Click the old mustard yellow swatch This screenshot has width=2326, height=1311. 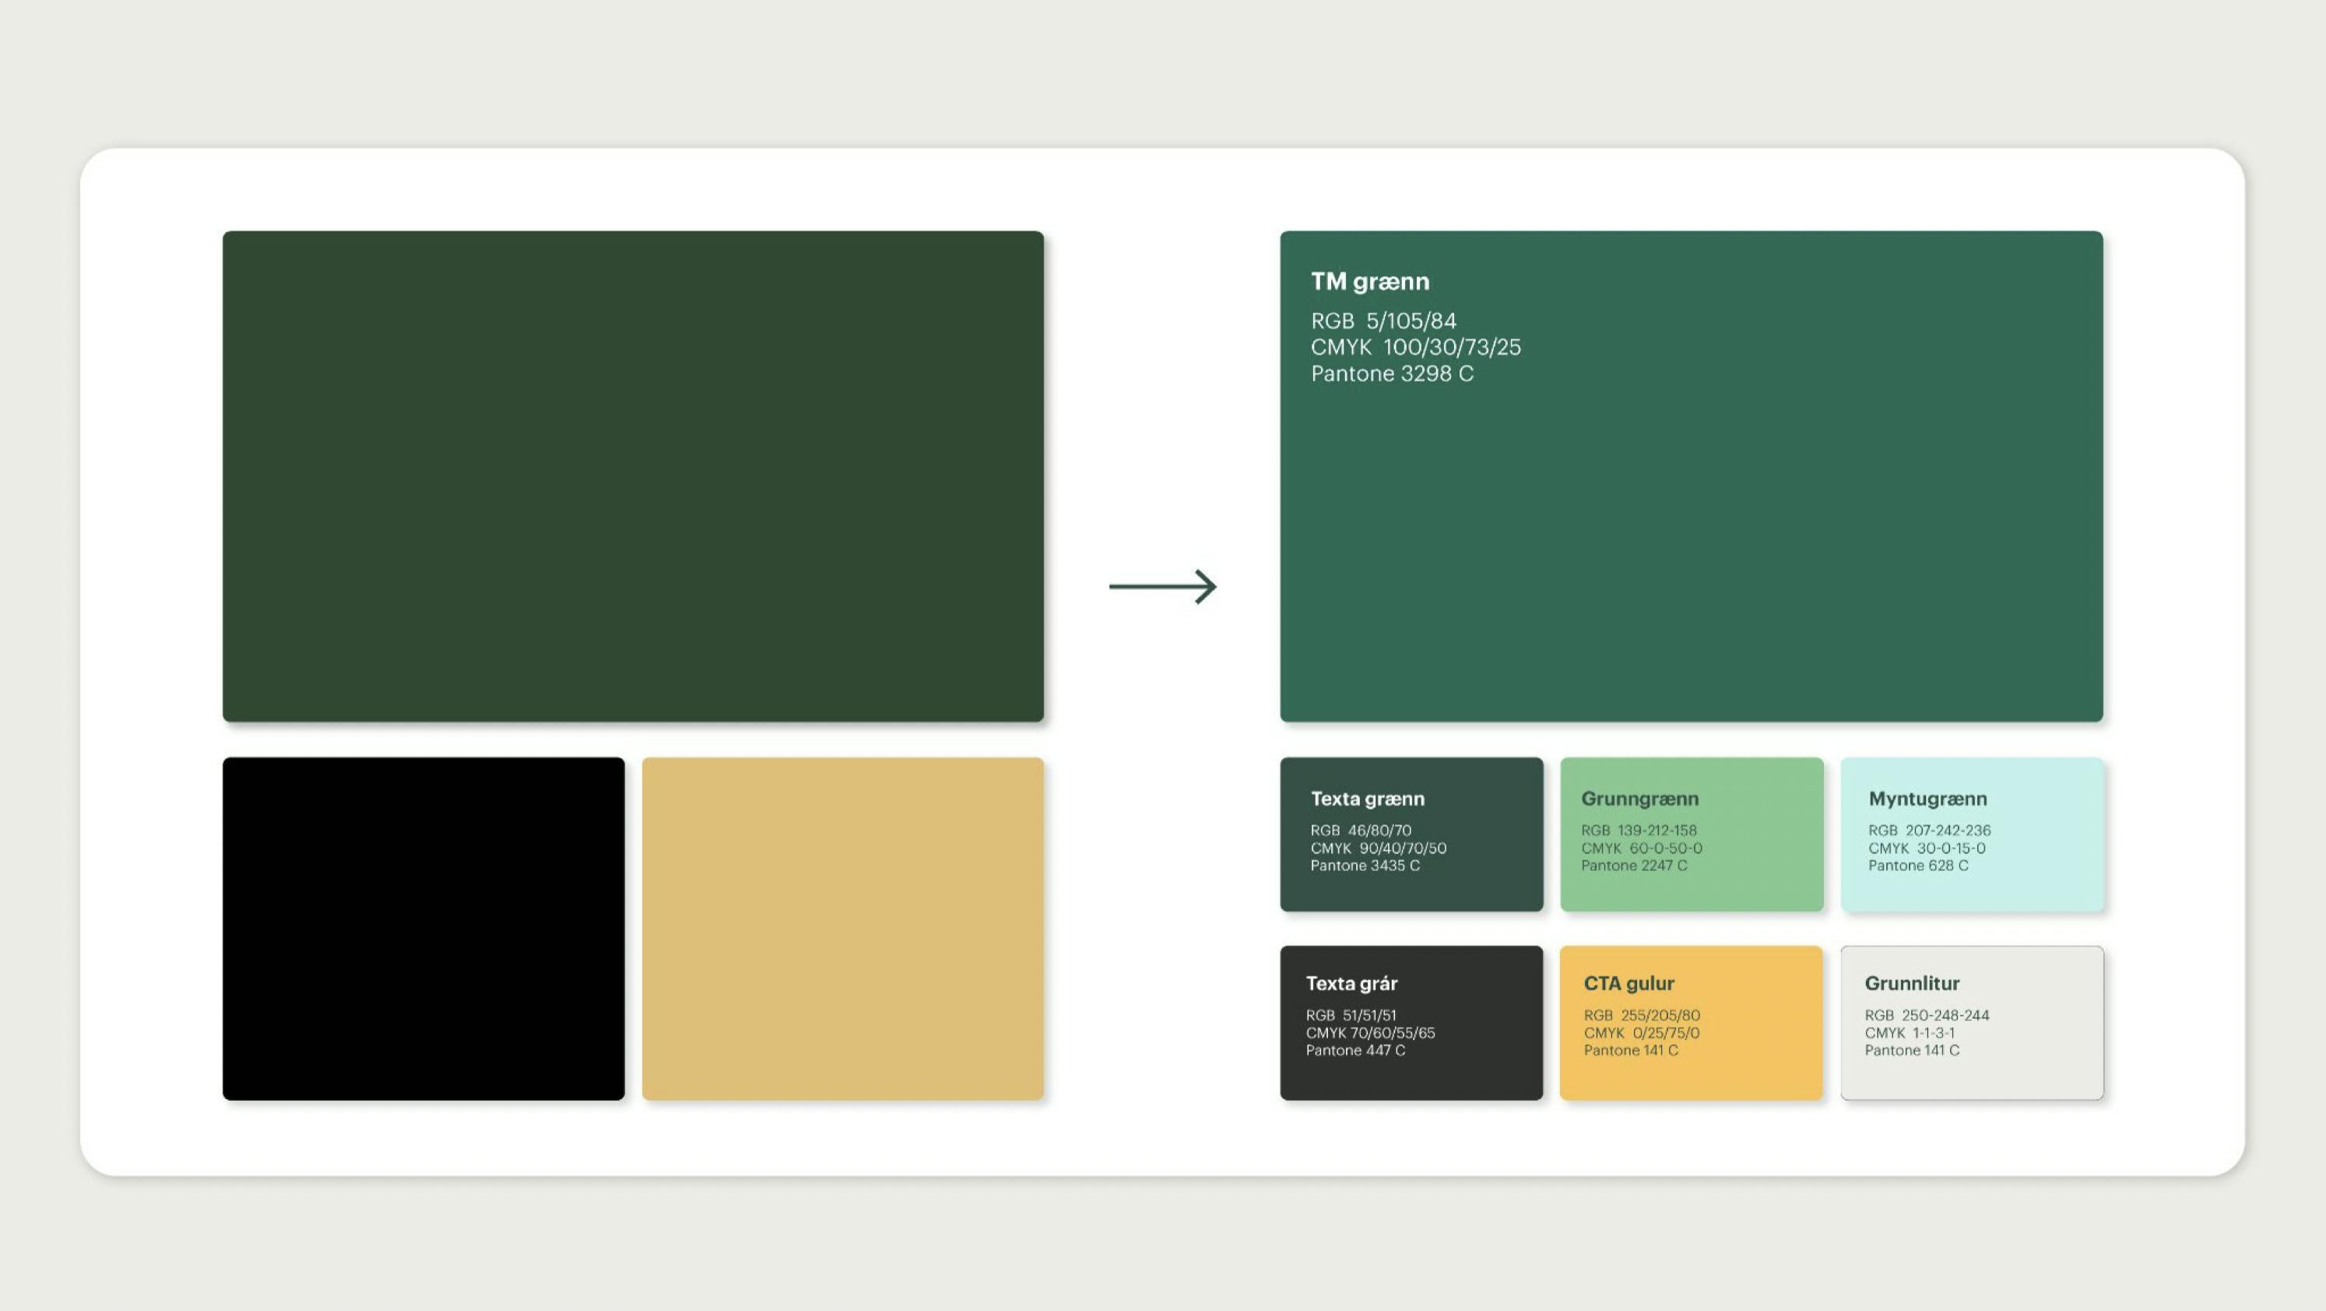point(842,928)
